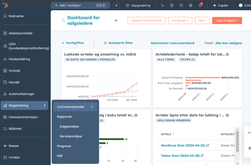Click scroll-up arrow of deals table

pyautogui.click(x=237, y=129)
